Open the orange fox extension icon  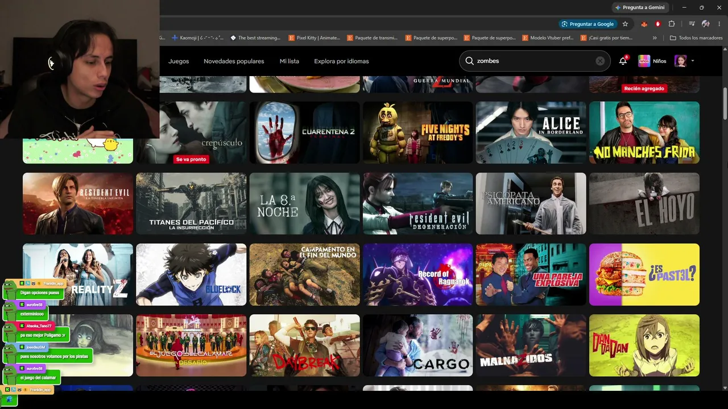[644, 24]
